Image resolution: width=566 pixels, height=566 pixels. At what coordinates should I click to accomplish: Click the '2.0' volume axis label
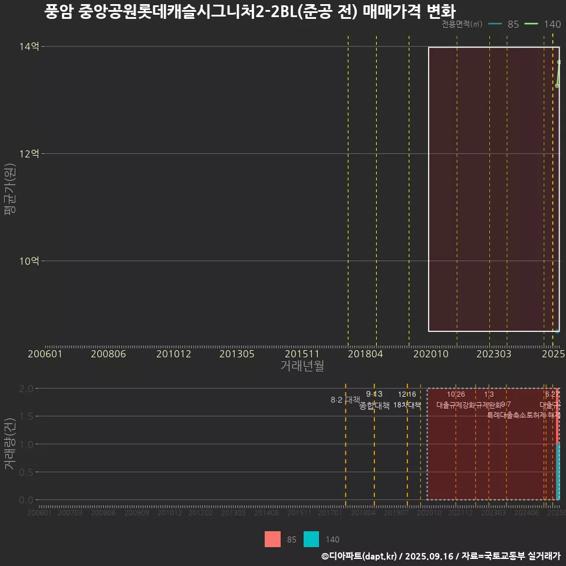click(26, 389)
